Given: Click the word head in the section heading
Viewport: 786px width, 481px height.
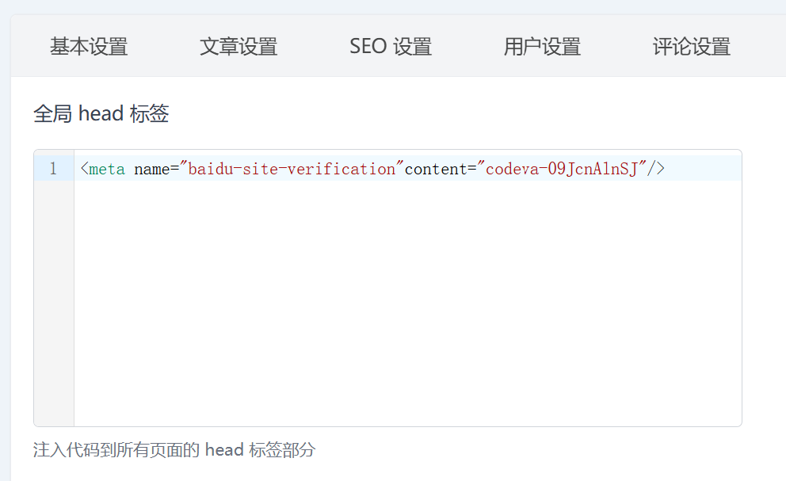Looking at the screenshot, I should click(x=101, y=113).
